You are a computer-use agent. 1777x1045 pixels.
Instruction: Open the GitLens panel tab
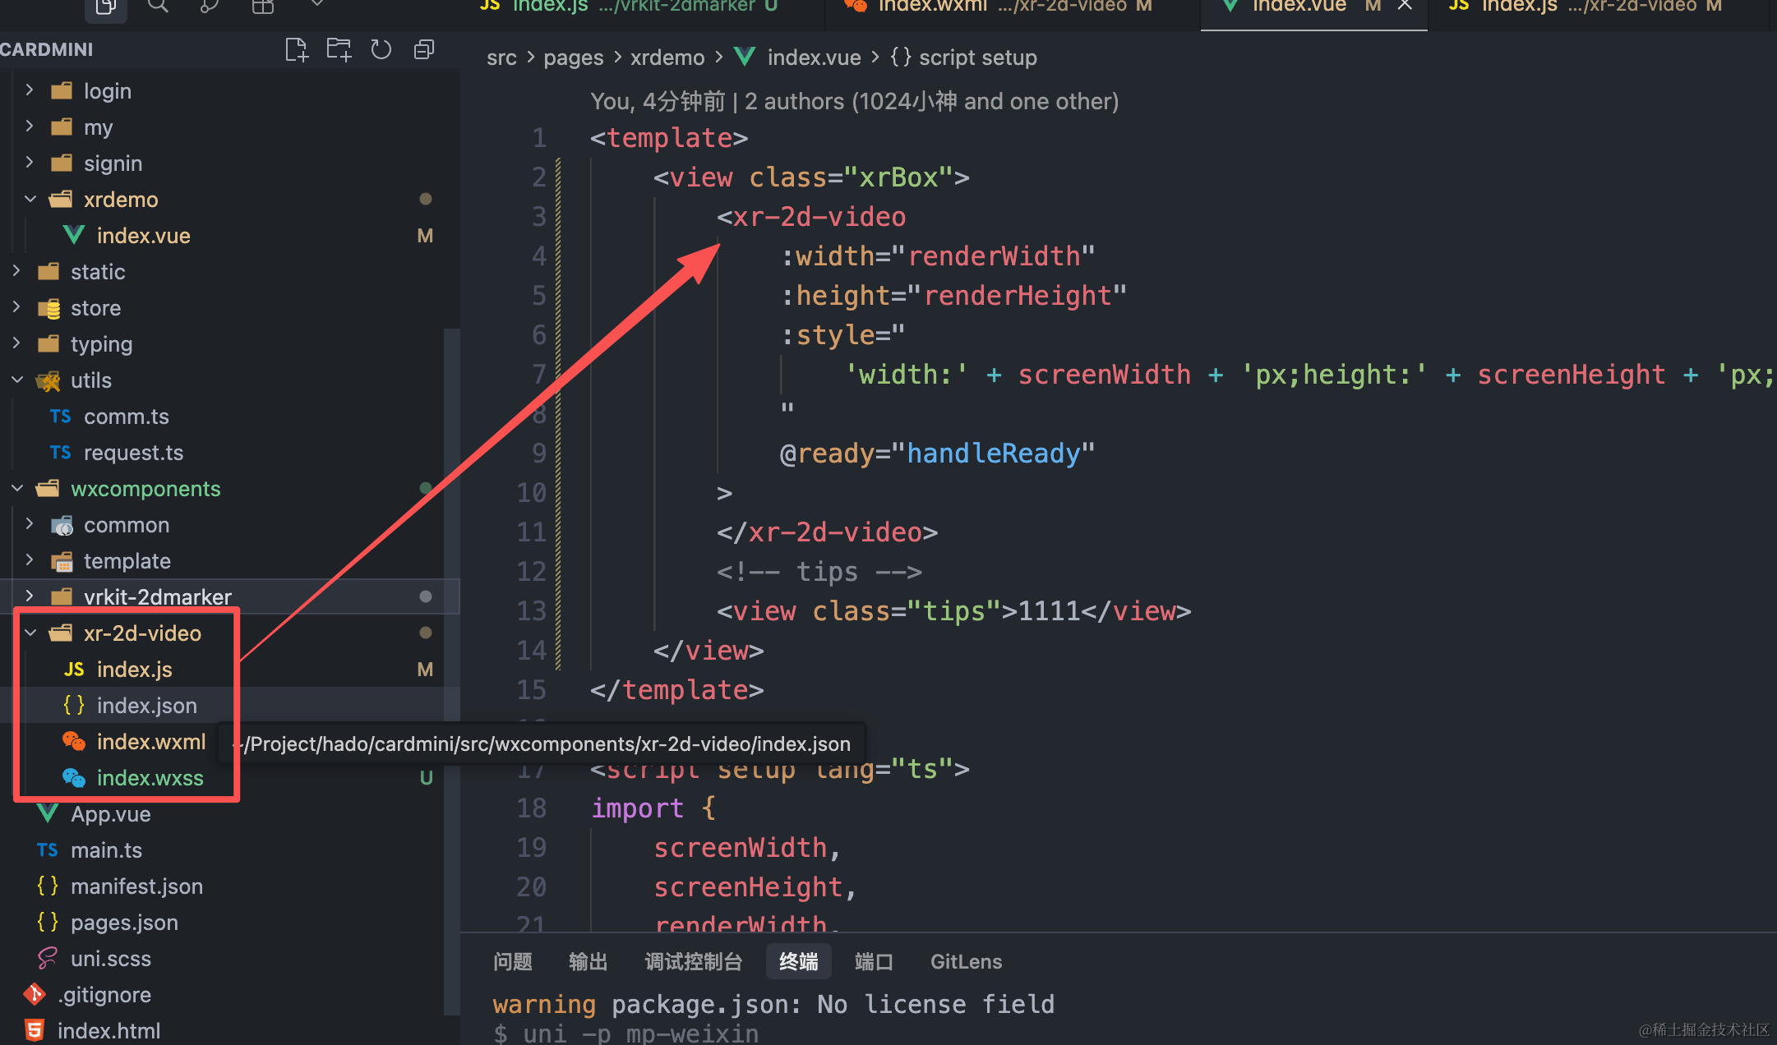point(966,961)
